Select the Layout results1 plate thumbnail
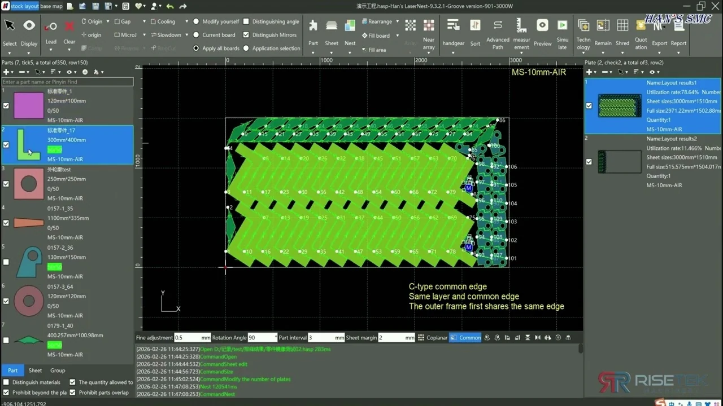The image size is (723, 406). click(x=619, y=105)
